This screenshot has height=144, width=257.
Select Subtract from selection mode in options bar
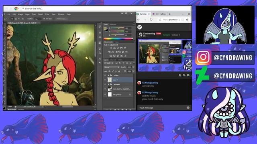coord(19,19)
